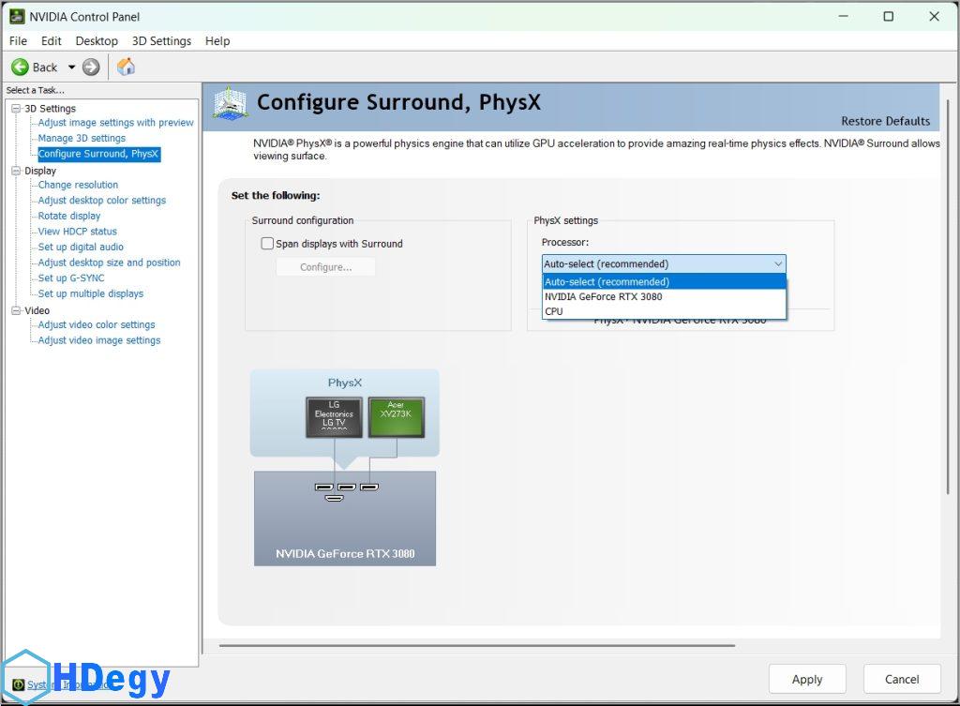960x706 pixels.
Task: Open the 3D Settings menu
Action: 161,41
